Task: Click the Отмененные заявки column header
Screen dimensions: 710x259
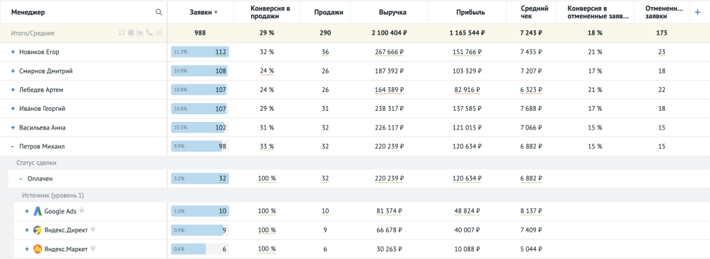Action: [664, 12]
